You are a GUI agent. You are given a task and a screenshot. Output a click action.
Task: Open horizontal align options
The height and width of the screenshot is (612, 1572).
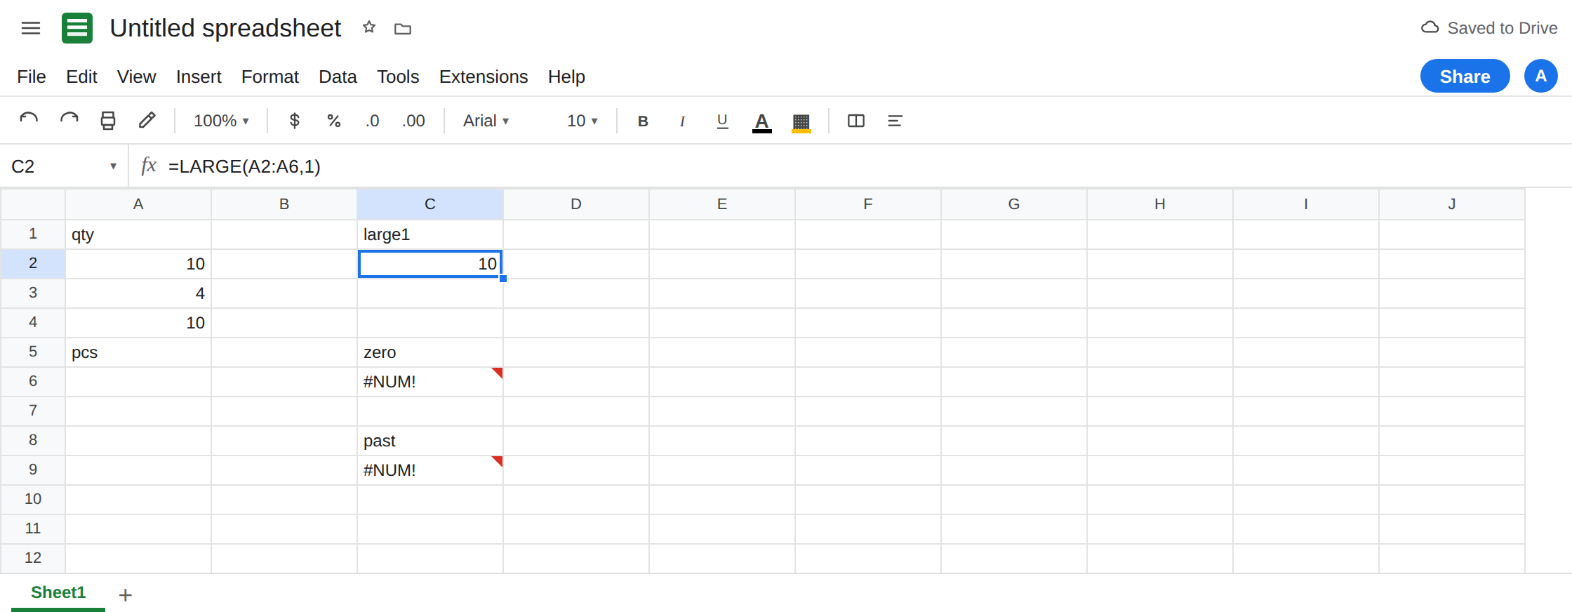point(895,121)
